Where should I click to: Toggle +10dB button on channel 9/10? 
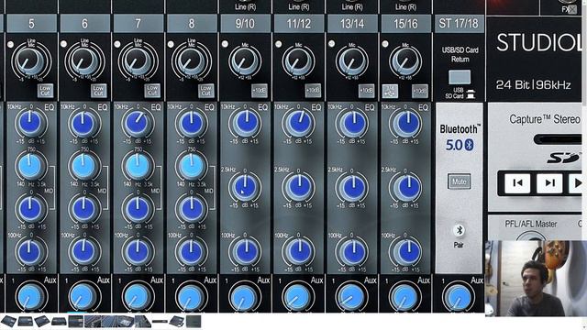(x=260, y=91)
